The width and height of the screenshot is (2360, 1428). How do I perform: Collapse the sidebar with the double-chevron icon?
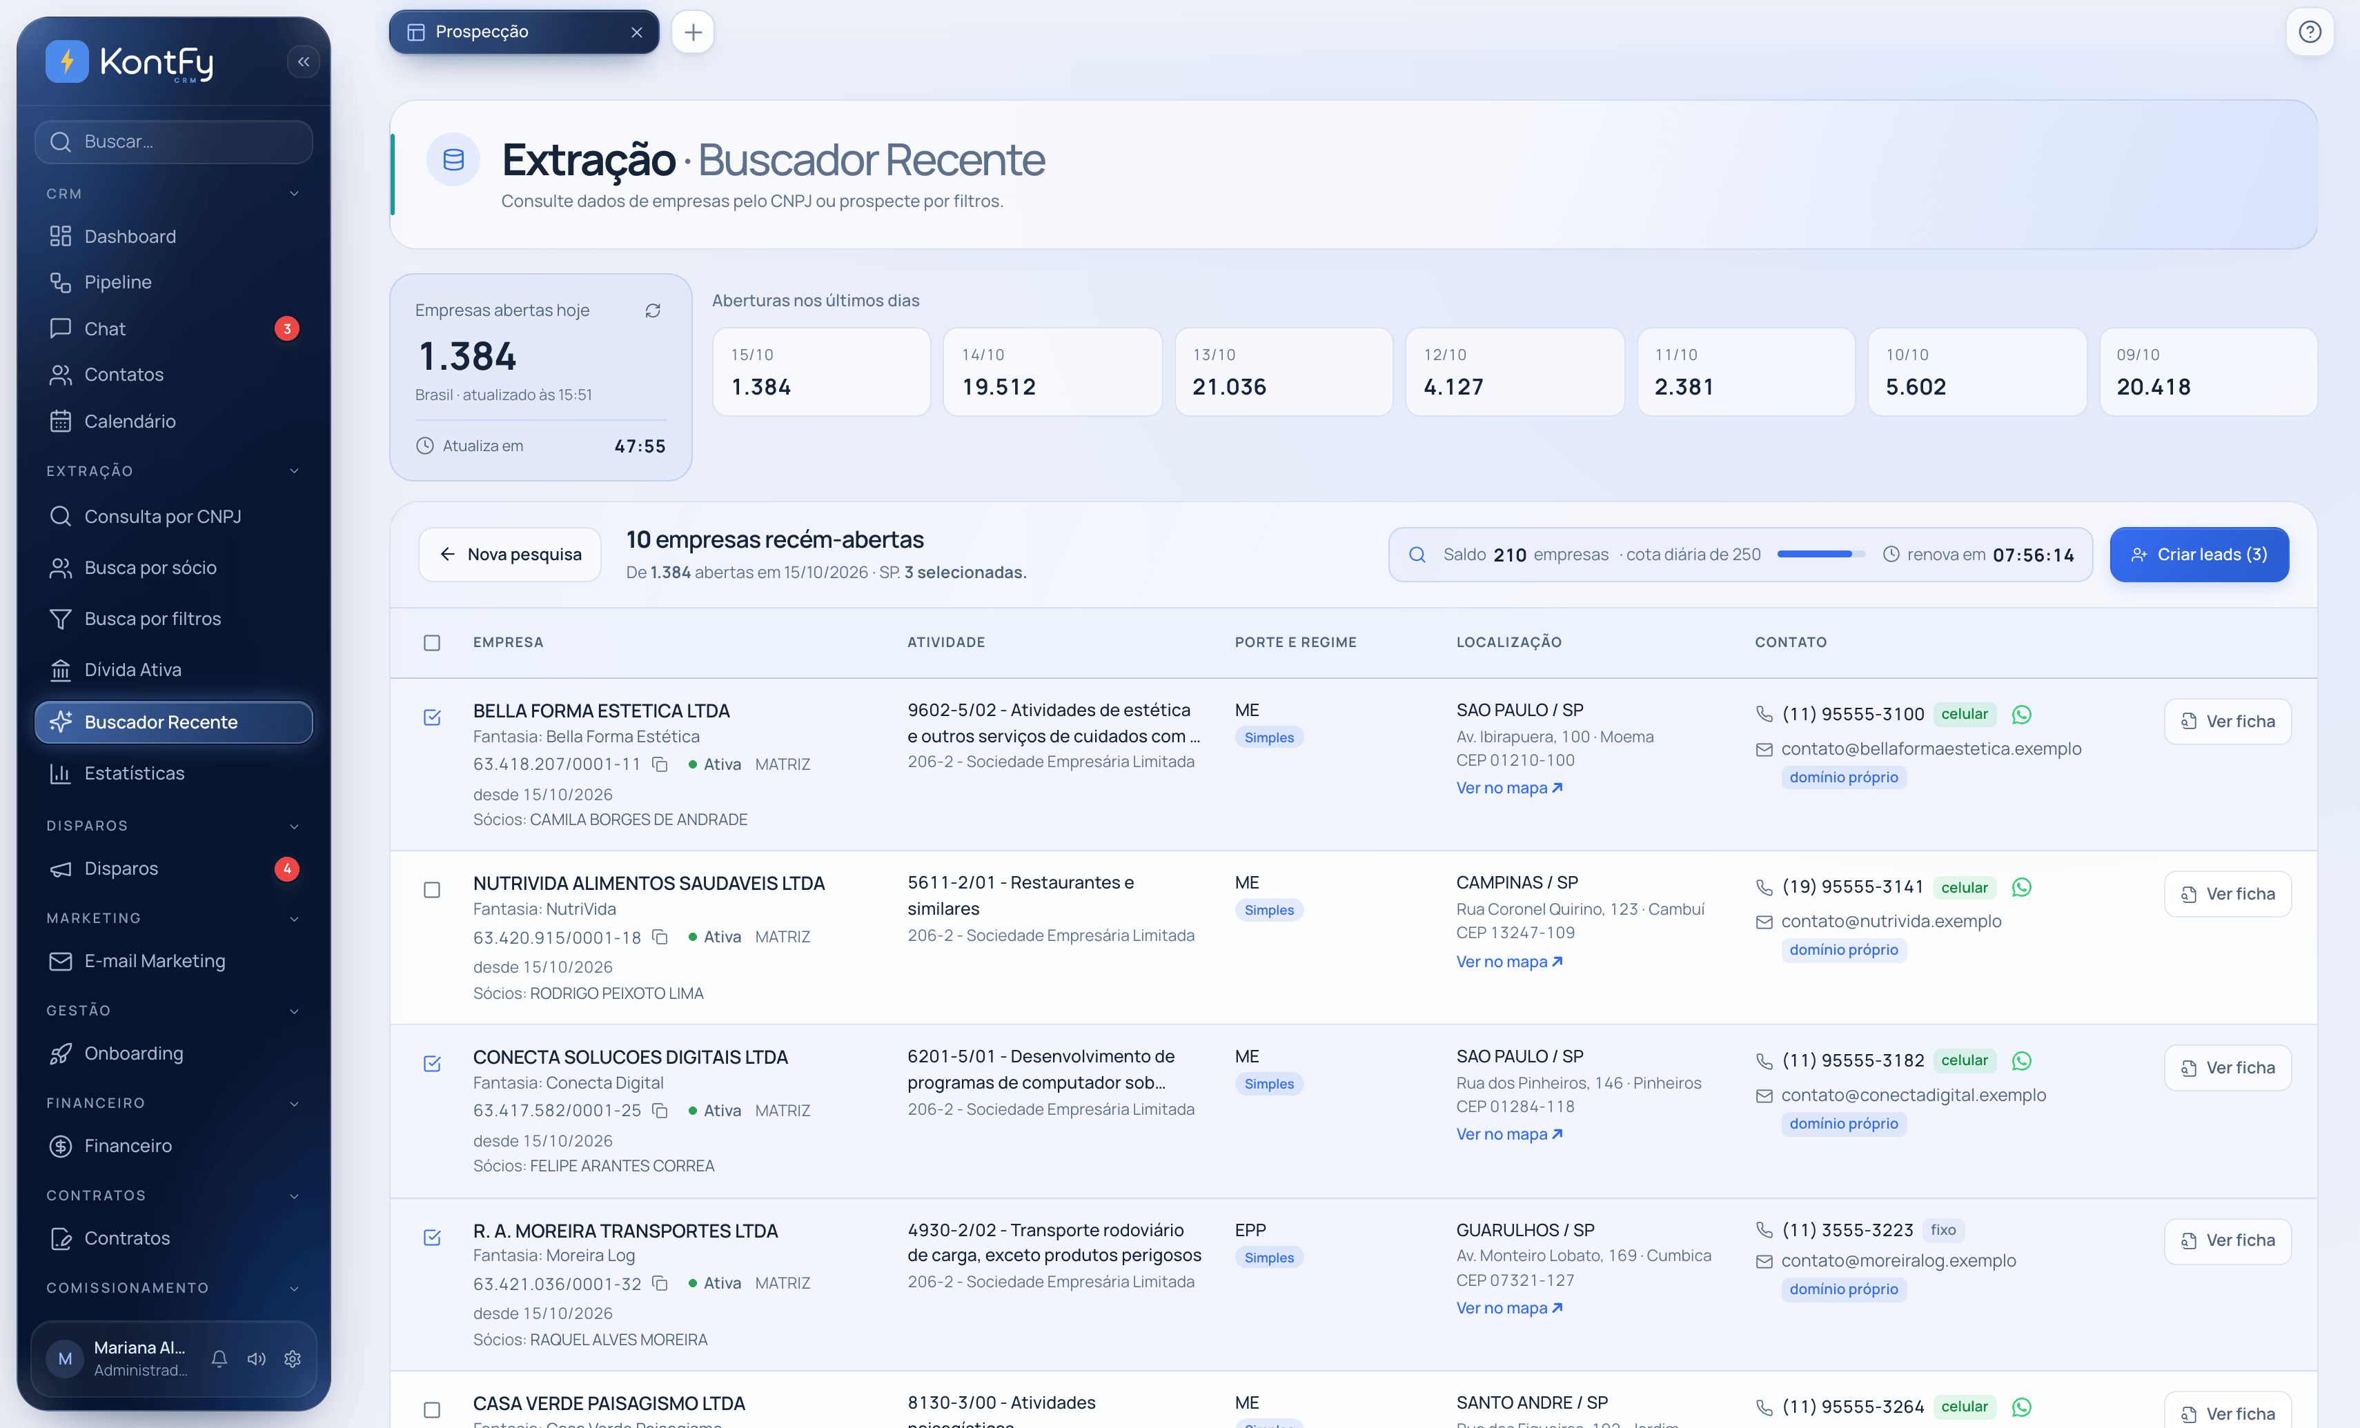click(304, 62)
